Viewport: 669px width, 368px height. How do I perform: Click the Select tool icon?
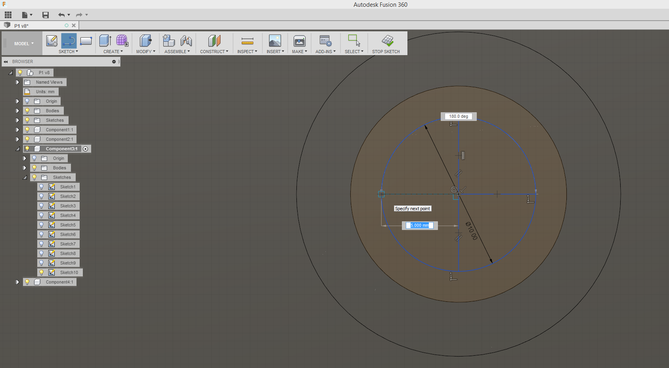click(354, 40)
